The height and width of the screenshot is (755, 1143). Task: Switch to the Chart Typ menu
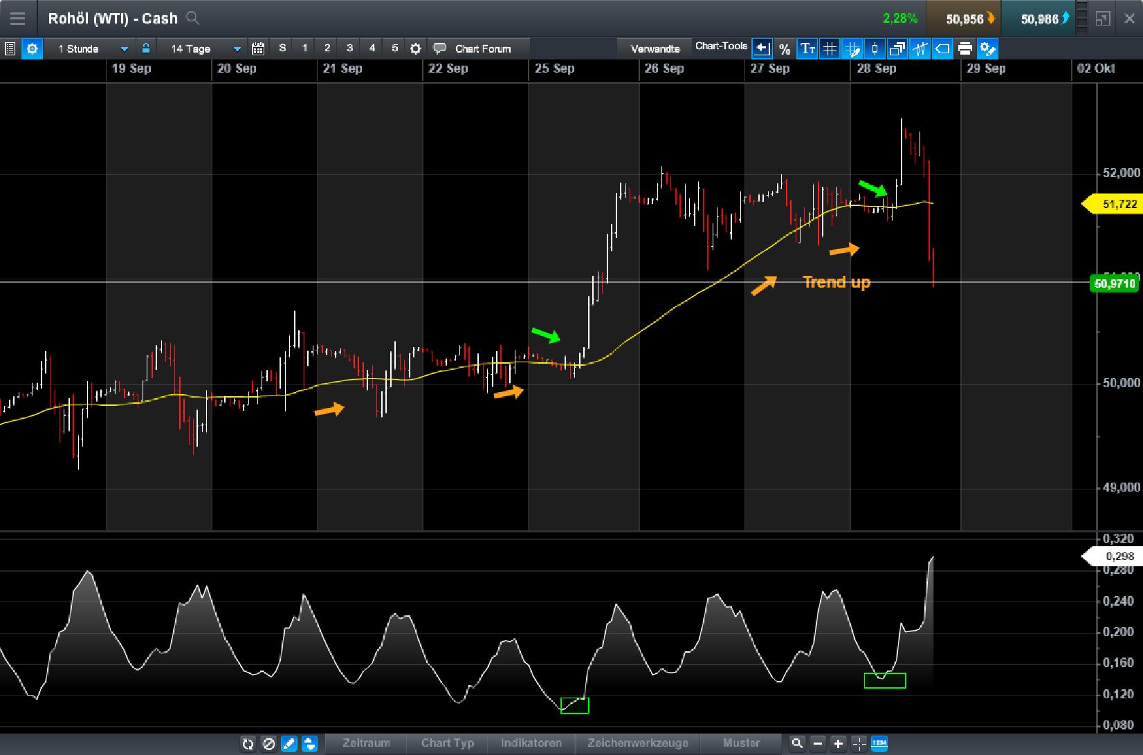click(x=446, y=743)
